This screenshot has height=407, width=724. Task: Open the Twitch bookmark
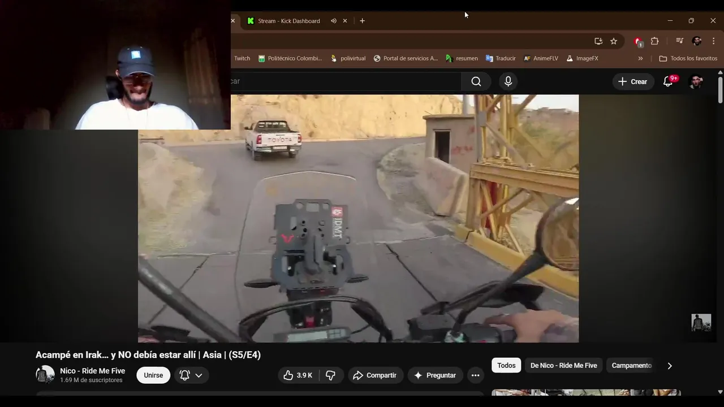242,58
